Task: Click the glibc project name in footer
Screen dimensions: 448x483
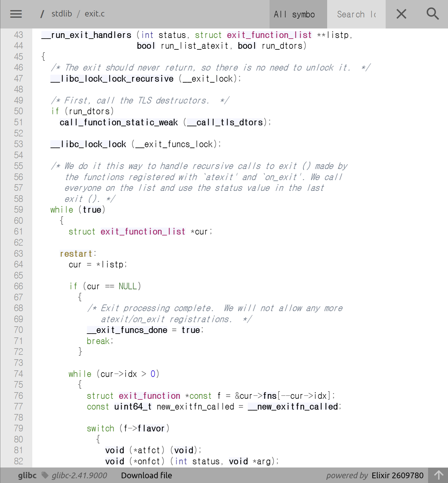Action: point(27,475)
